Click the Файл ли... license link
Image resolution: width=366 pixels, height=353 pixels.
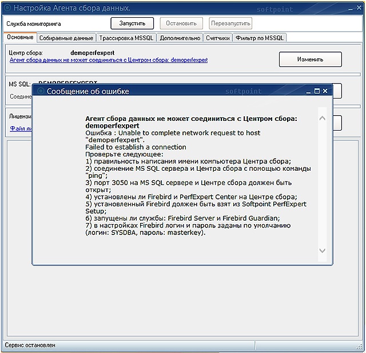click(21, 128)
